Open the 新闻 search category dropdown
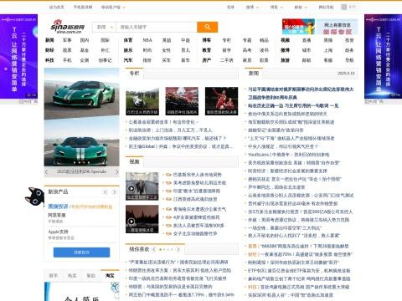The width and height of the screenshot is (402, 301). pyautogui.click(x=104, y=27)
